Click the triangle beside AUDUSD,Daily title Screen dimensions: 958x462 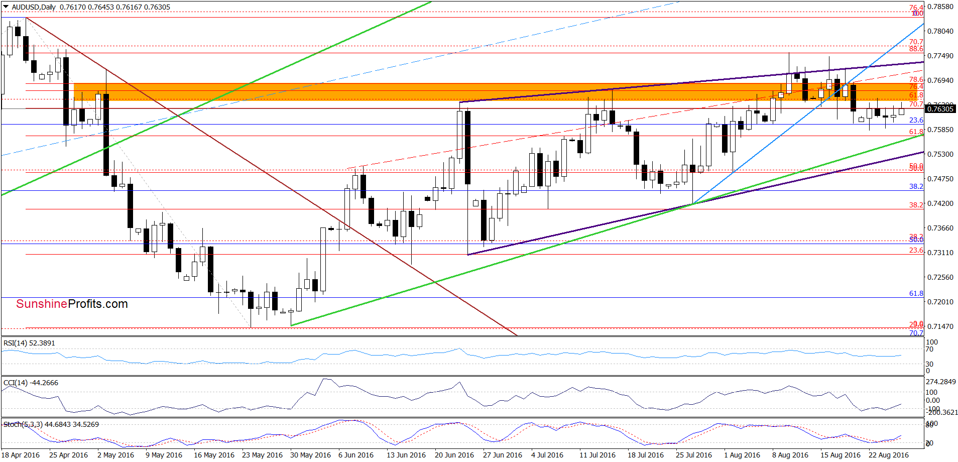6,7
